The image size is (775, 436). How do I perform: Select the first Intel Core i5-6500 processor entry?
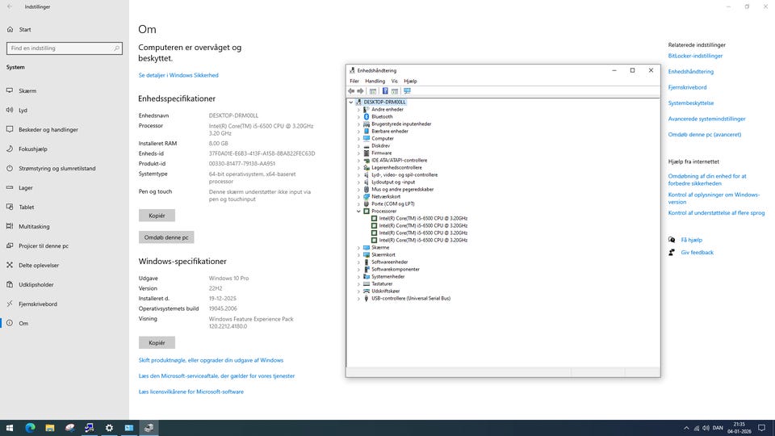click(x=422, y=219)
